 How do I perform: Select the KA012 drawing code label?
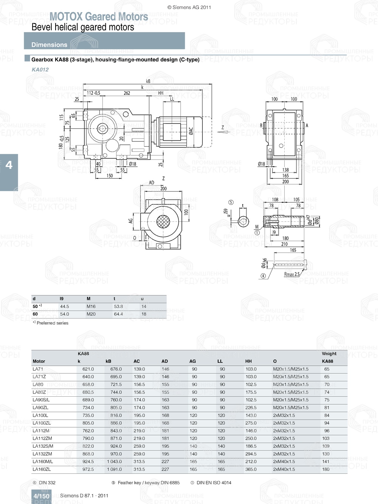pos(40,70)
